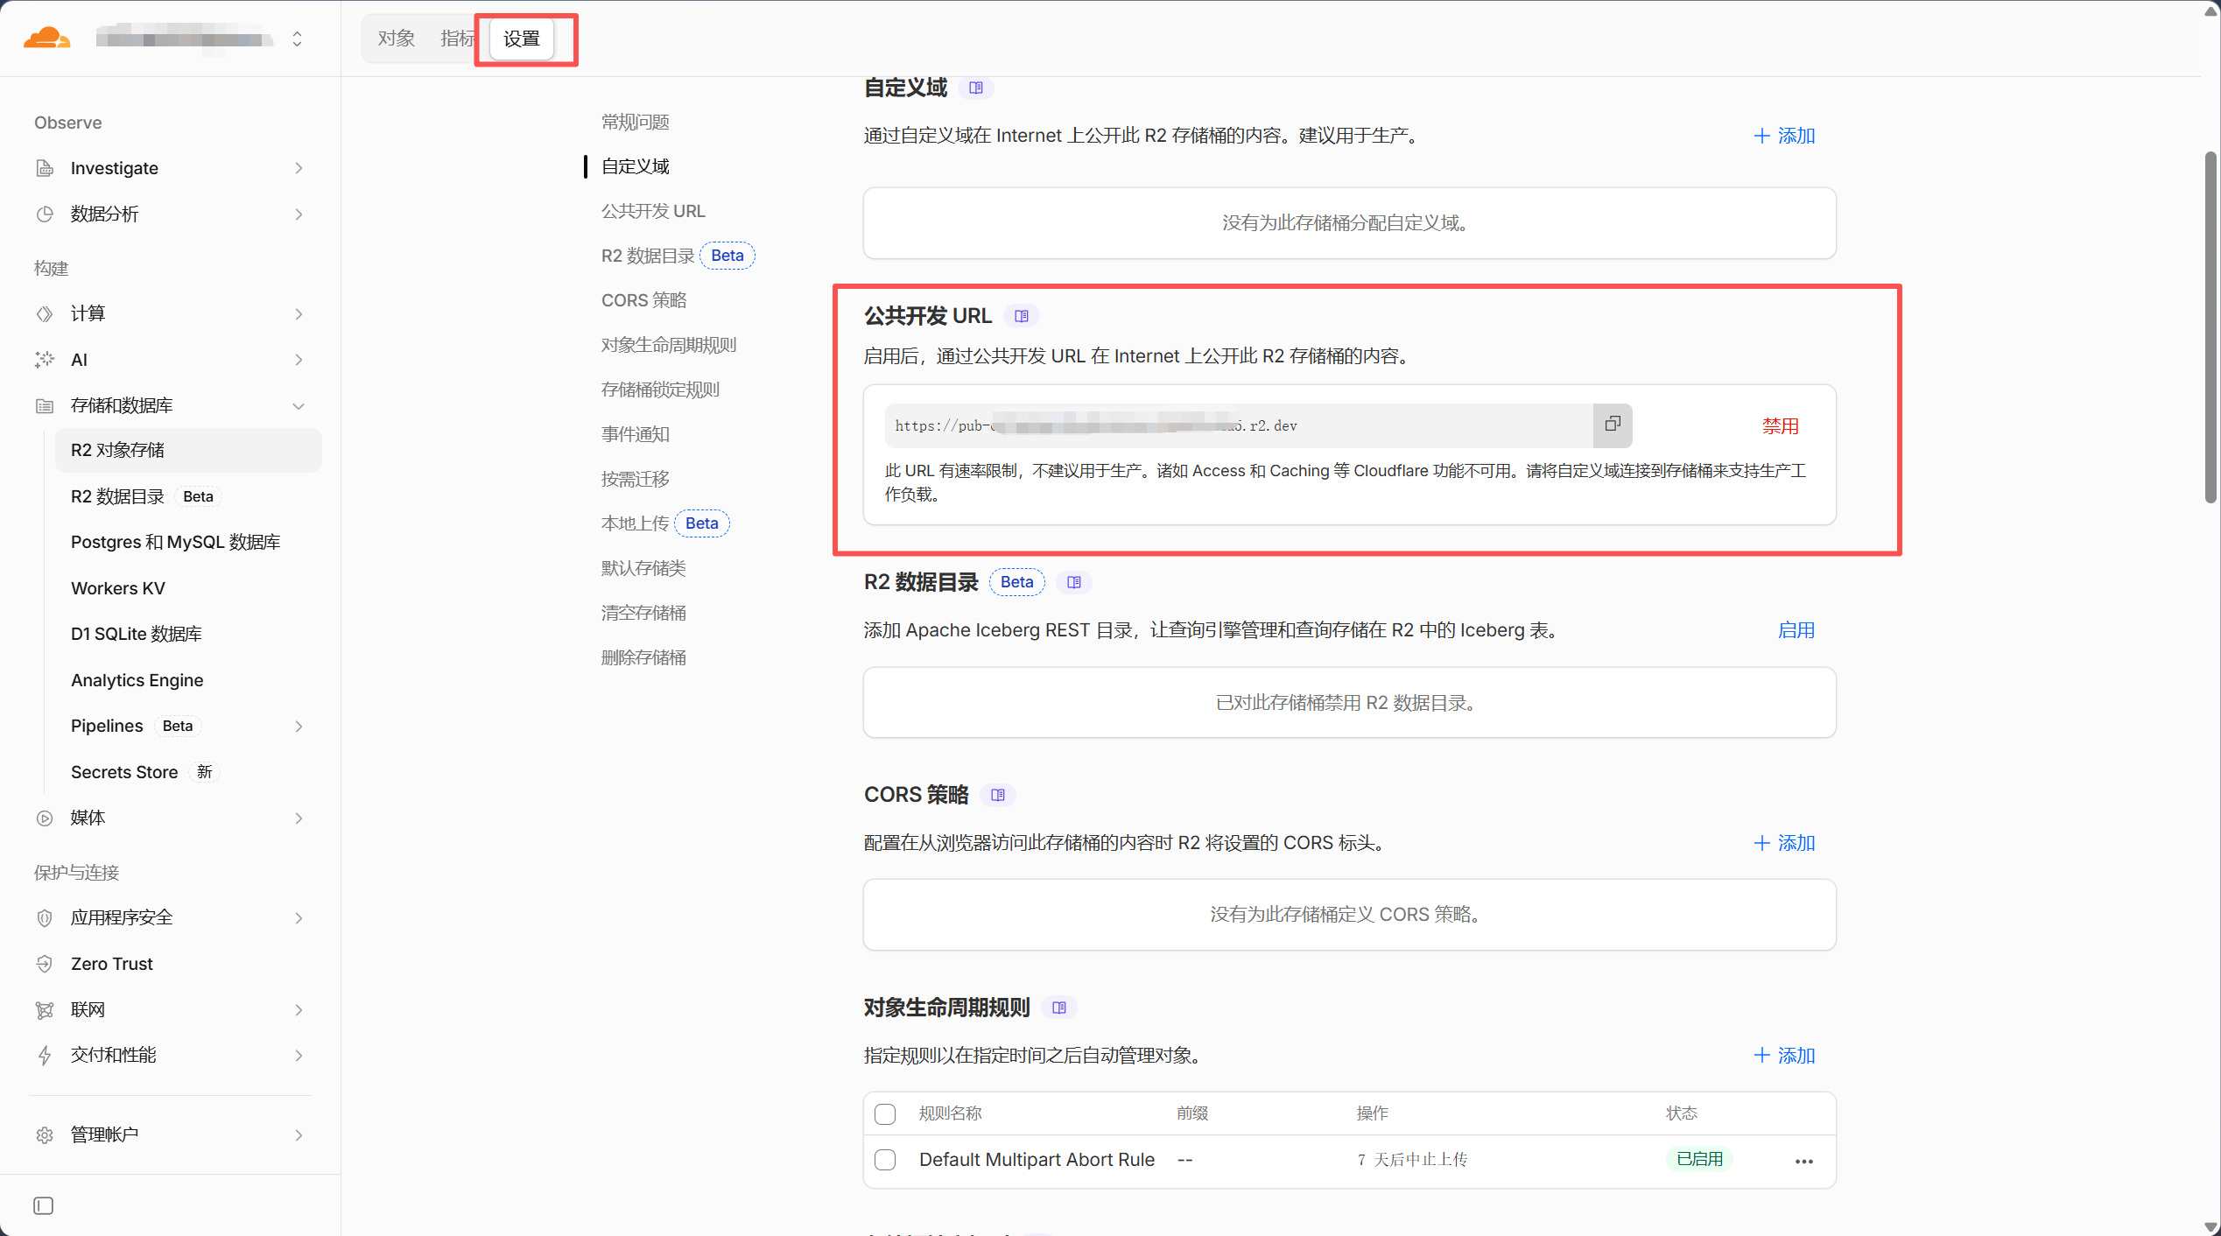
Task: Add a CORS policy via 添加
Action: pyautogui.click(x=1784, y=843)
